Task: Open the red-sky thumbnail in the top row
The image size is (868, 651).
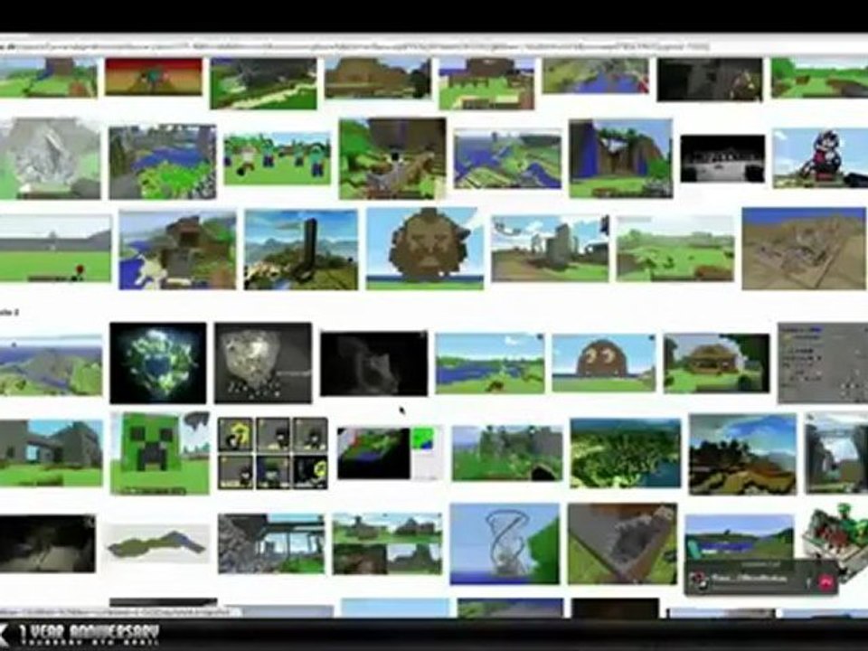Action: click(154, 76)
